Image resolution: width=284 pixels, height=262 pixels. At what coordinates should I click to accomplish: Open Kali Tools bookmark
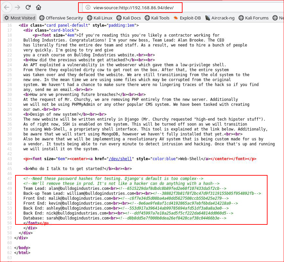pos(157,18)
